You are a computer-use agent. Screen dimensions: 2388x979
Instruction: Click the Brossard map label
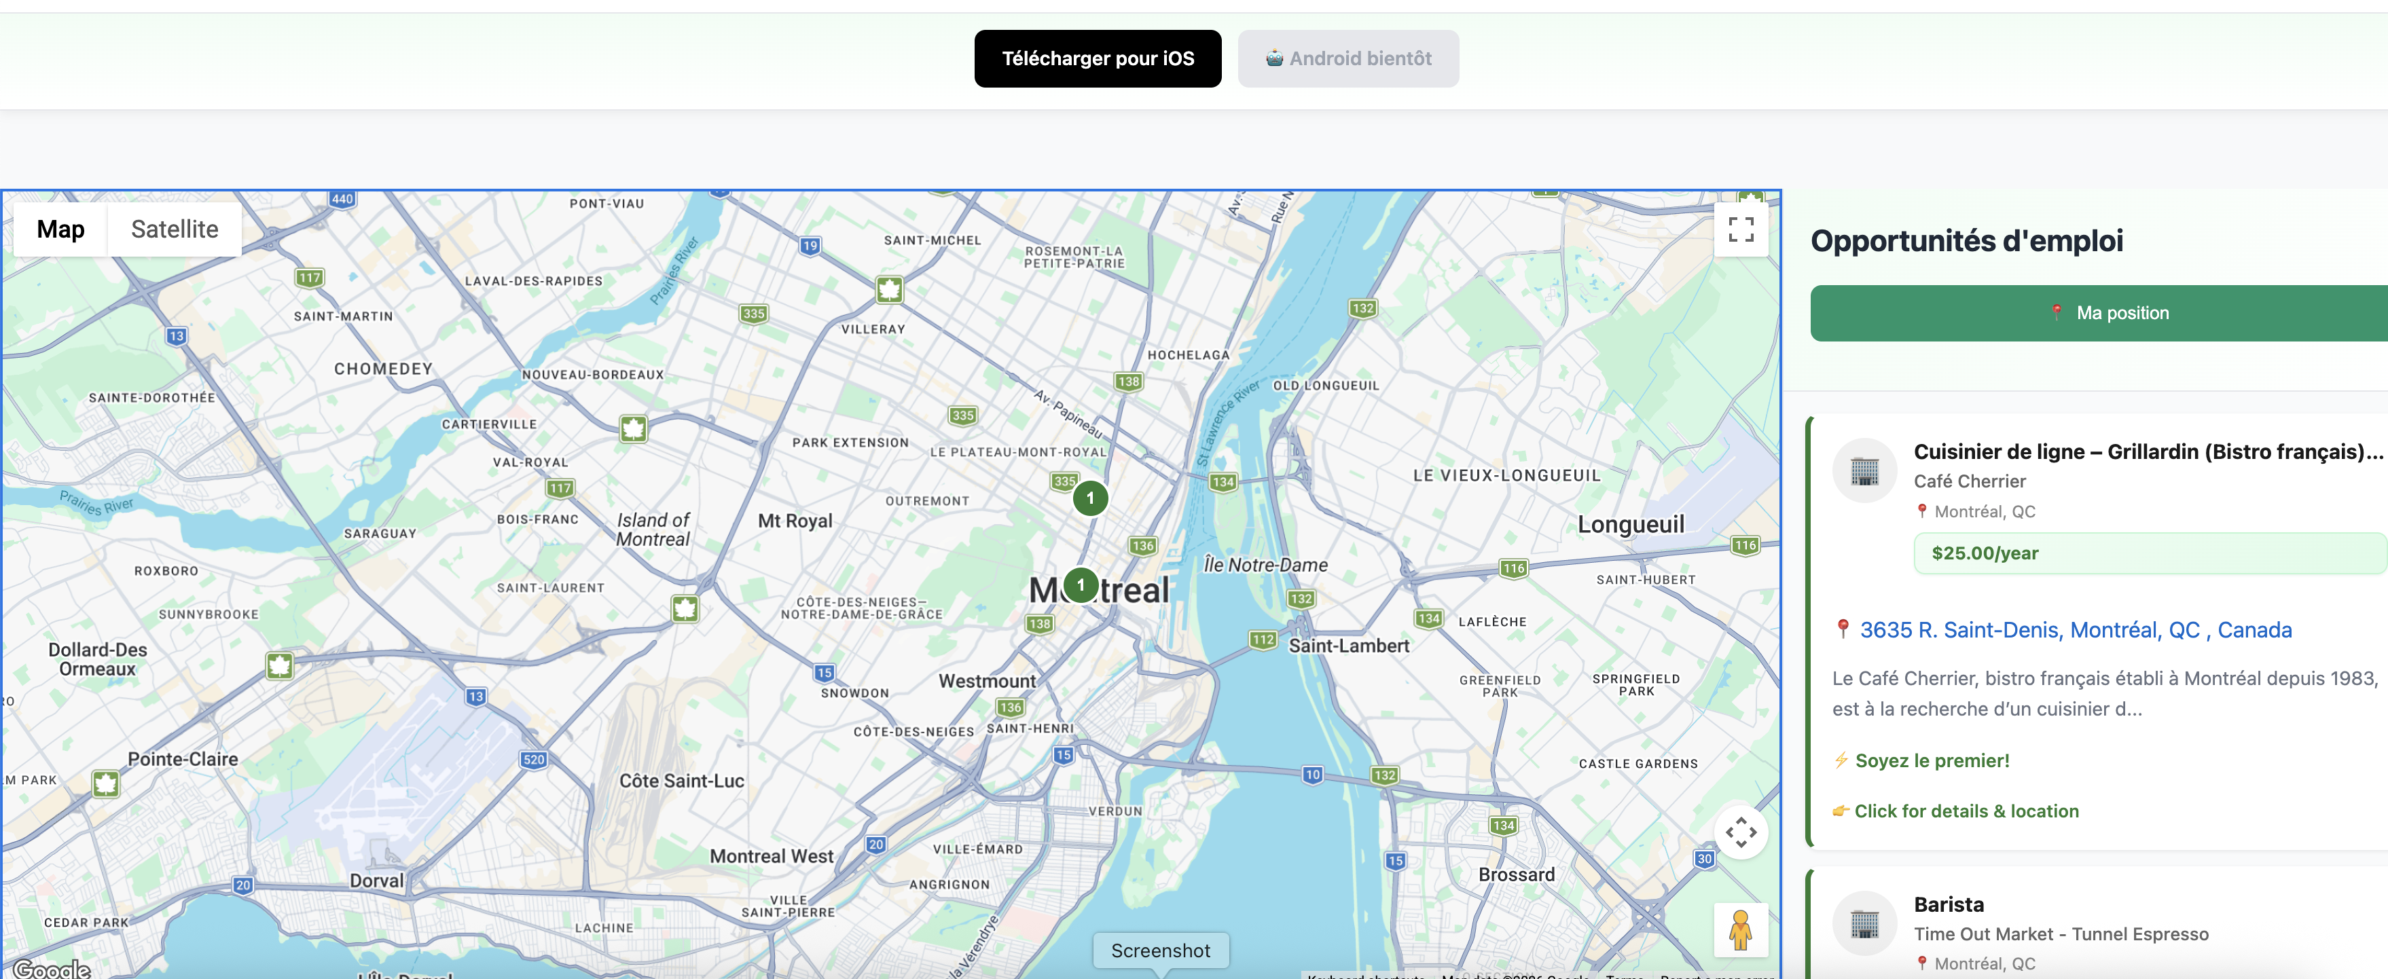[1516, 875]
